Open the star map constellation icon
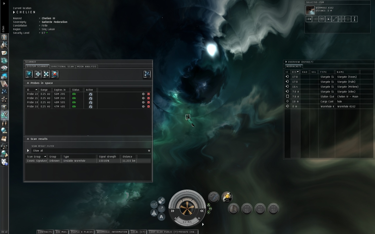Viewport: 375px width, 234px height. pyautogui.click(x=4, y=92)
